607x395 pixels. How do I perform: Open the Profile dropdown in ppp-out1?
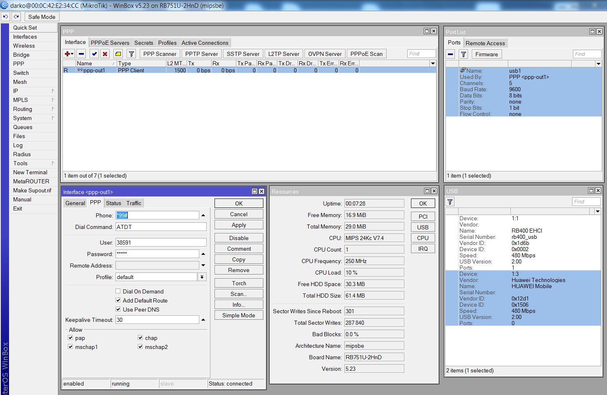[201, 277]
